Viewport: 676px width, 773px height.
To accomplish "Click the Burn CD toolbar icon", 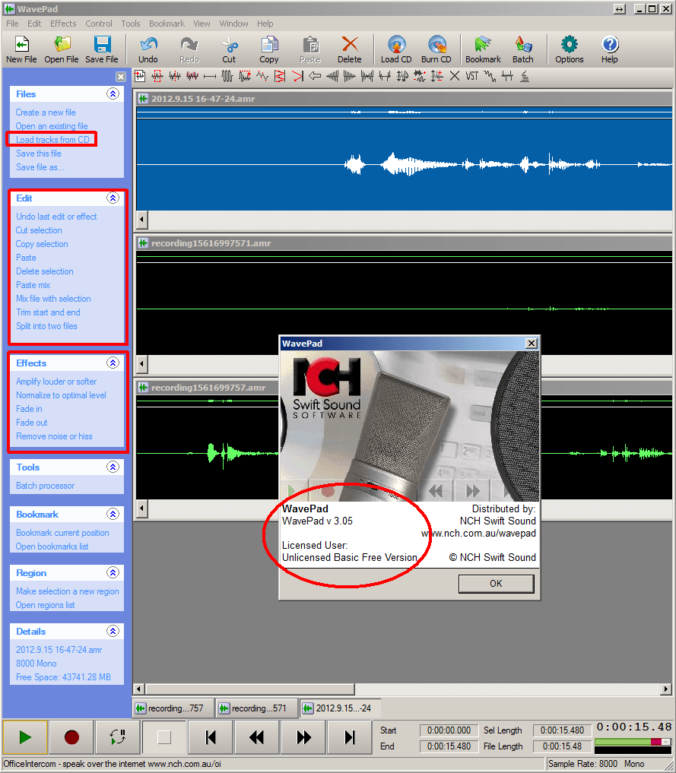I will point(436,50).
